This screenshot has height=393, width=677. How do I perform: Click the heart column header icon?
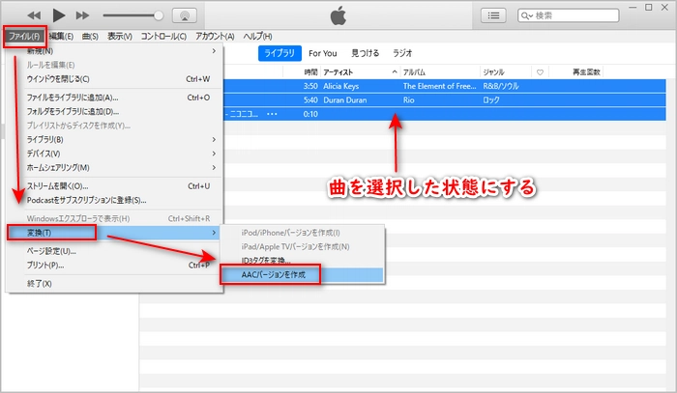pos(541,72)
